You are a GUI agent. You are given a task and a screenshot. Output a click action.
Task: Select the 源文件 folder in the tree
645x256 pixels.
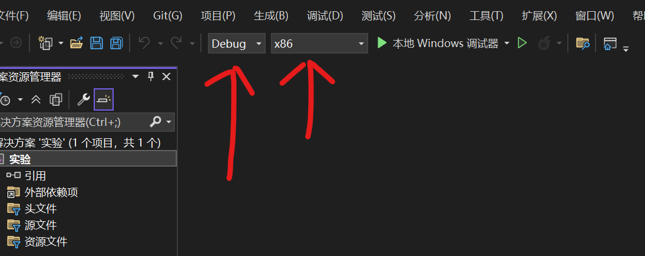click(41, 225)
